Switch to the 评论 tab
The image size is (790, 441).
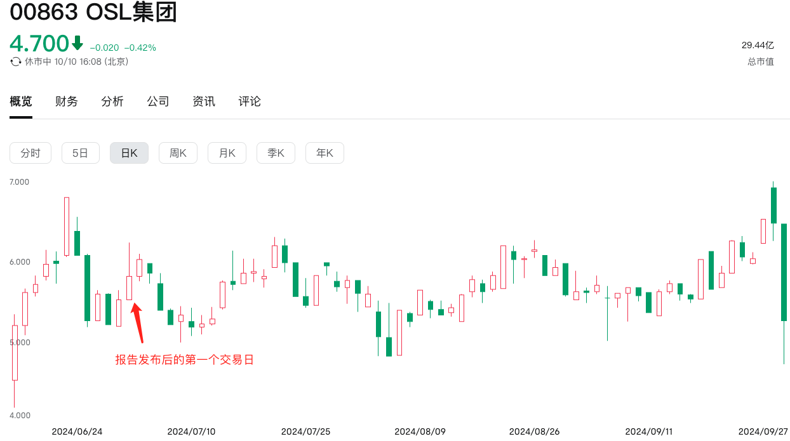click(250, 102)
